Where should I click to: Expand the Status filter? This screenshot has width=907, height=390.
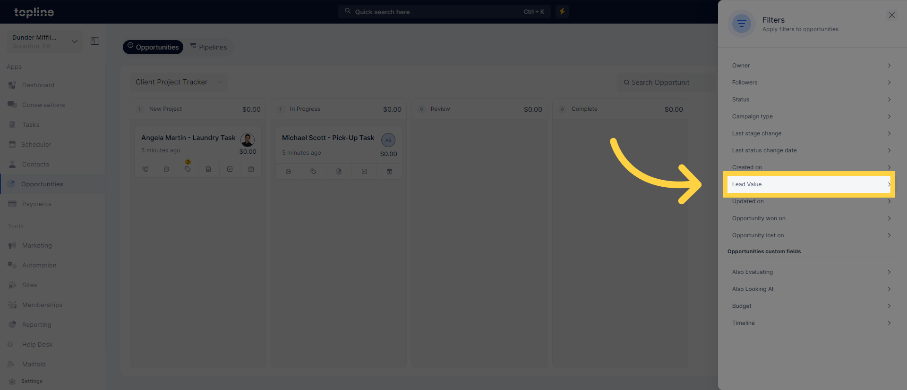[x=811, y=100]
